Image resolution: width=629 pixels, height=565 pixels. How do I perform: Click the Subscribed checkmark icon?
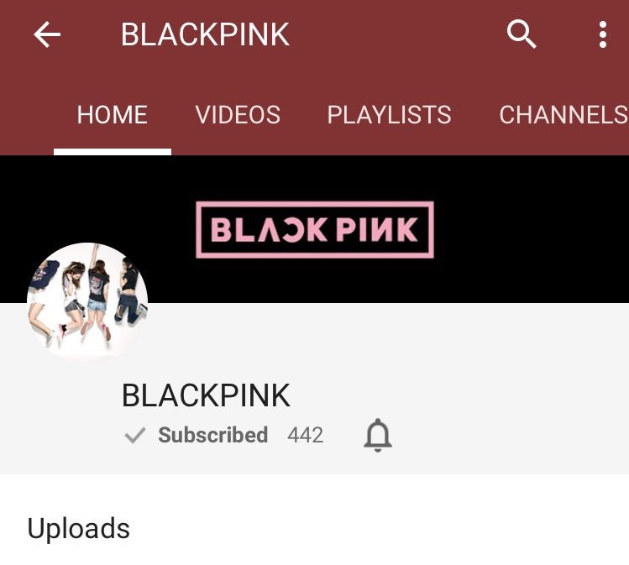point(134,436)
